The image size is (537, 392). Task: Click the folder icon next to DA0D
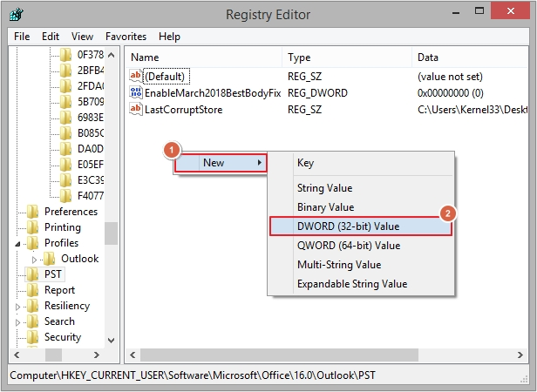[x=65, y=149]
